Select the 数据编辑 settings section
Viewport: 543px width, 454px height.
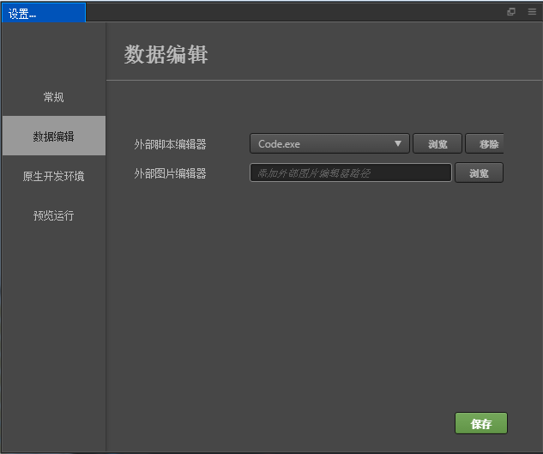point(54,136)
